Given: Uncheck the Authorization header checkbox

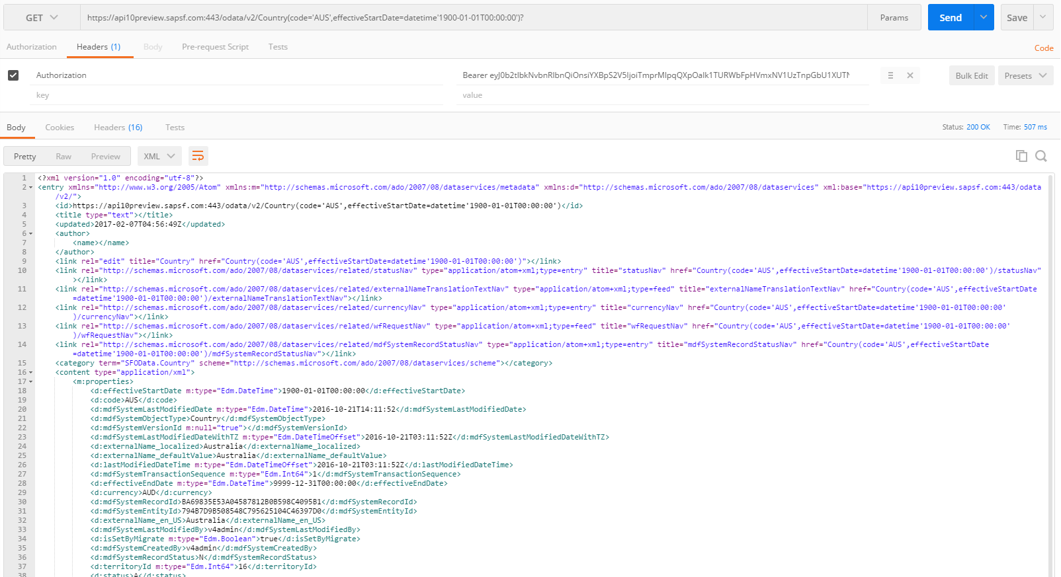Looking at the screenshot, I should tap(13, 75).
